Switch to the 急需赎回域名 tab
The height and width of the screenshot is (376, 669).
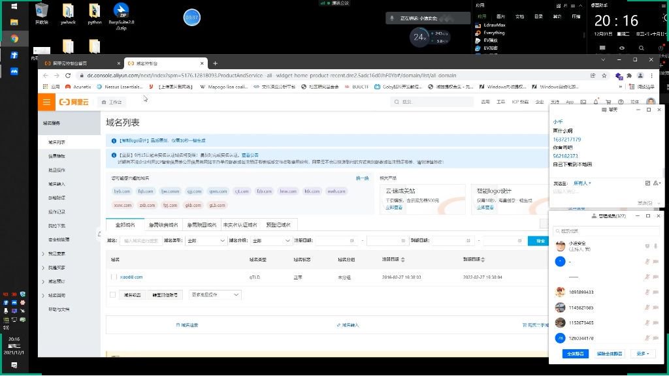pyautogui.click(x=201, y=225)
